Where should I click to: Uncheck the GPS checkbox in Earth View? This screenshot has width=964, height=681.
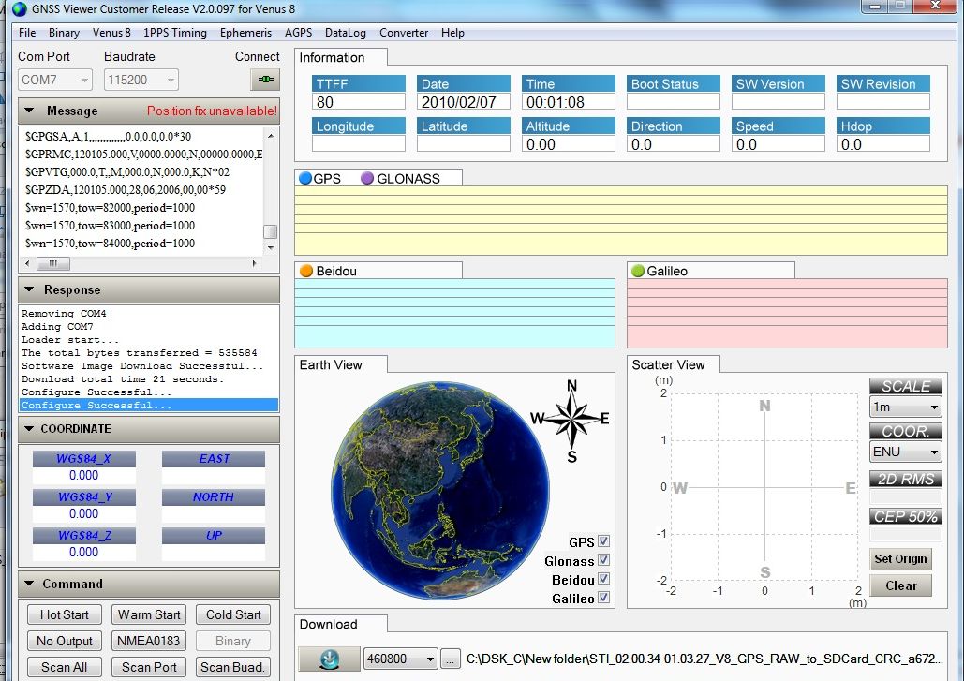[x=603, y=540]
